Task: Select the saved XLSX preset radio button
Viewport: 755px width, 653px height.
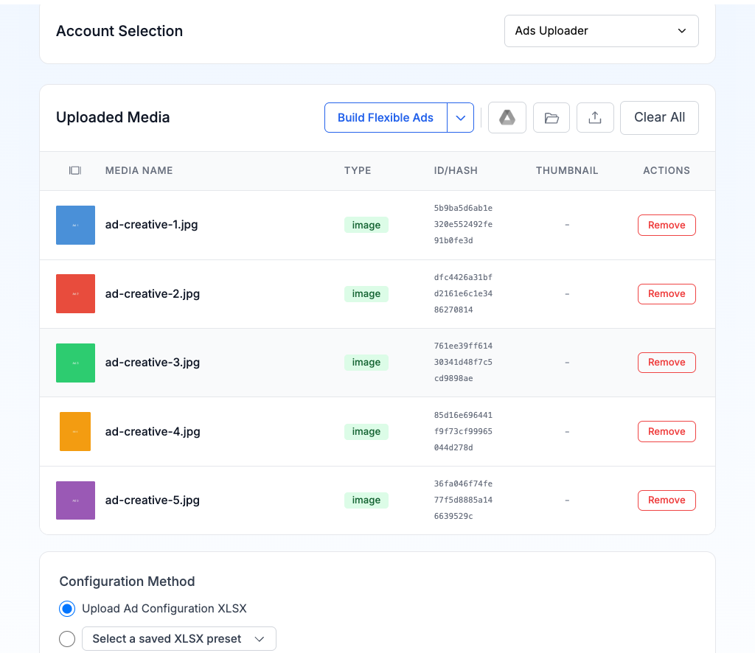Action: [x=67, y=639]
